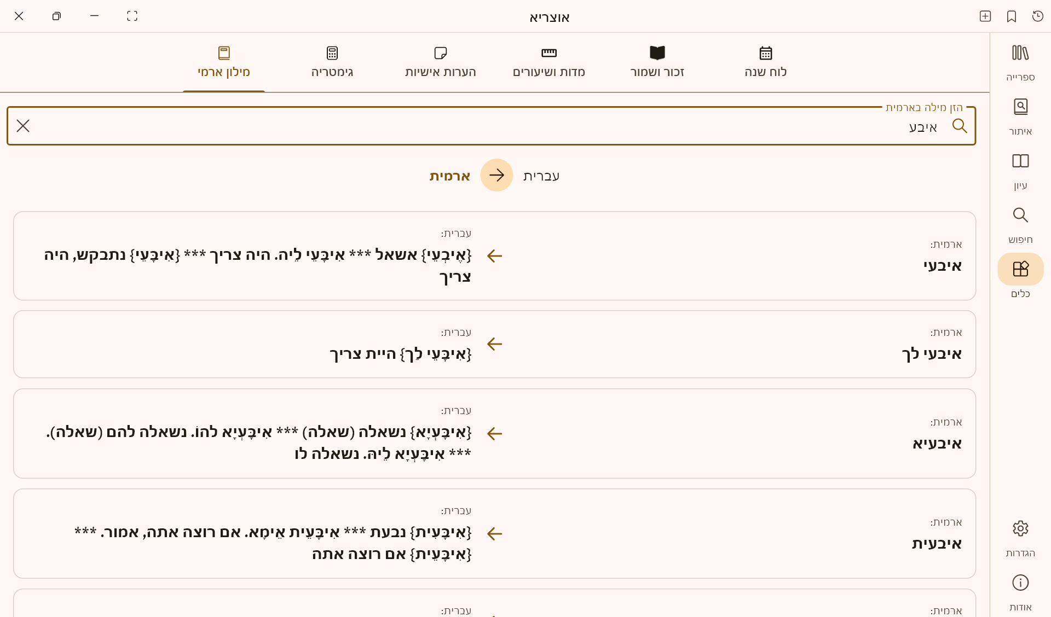Click the magnifier icon in the search field
This screenshot has height=617, width=1051.
(959, 126)
